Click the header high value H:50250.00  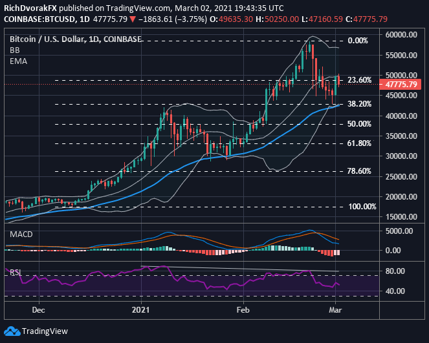[277, 19]
